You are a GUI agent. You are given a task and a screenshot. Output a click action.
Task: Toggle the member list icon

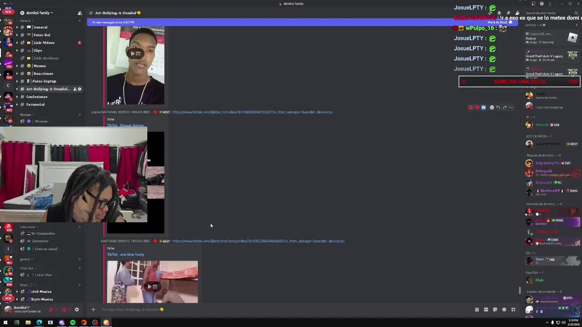517,13
